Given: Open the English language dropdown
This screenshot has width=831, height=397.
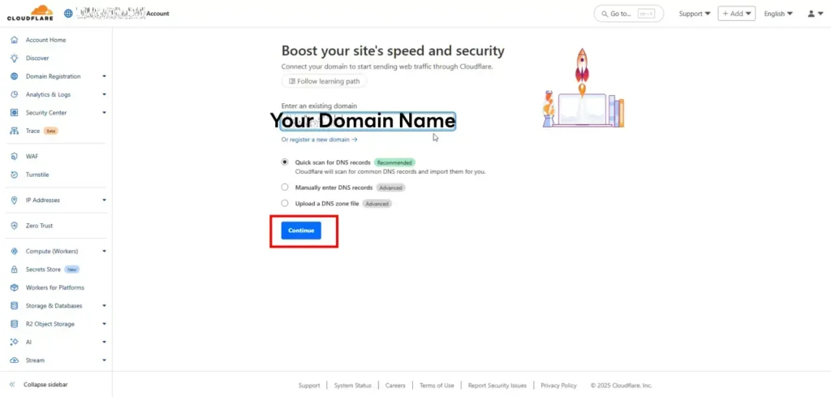Looking at the screenshot, I should [x=778, y=14].
